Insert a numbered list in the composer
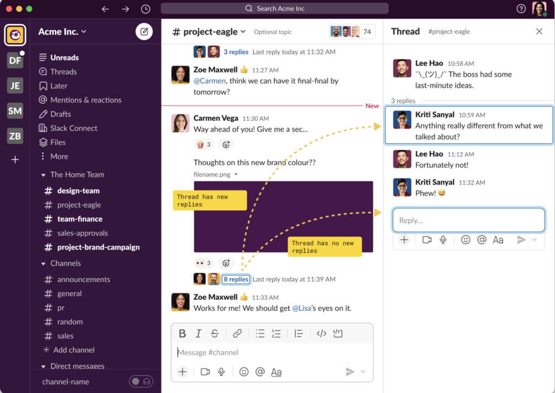This screenshot has height=393, width=555. 276,333
